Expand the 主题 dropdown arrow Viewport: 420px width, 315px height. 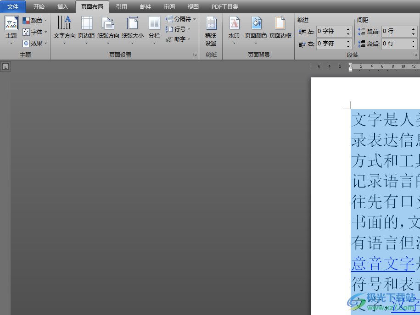click(11, 44)
